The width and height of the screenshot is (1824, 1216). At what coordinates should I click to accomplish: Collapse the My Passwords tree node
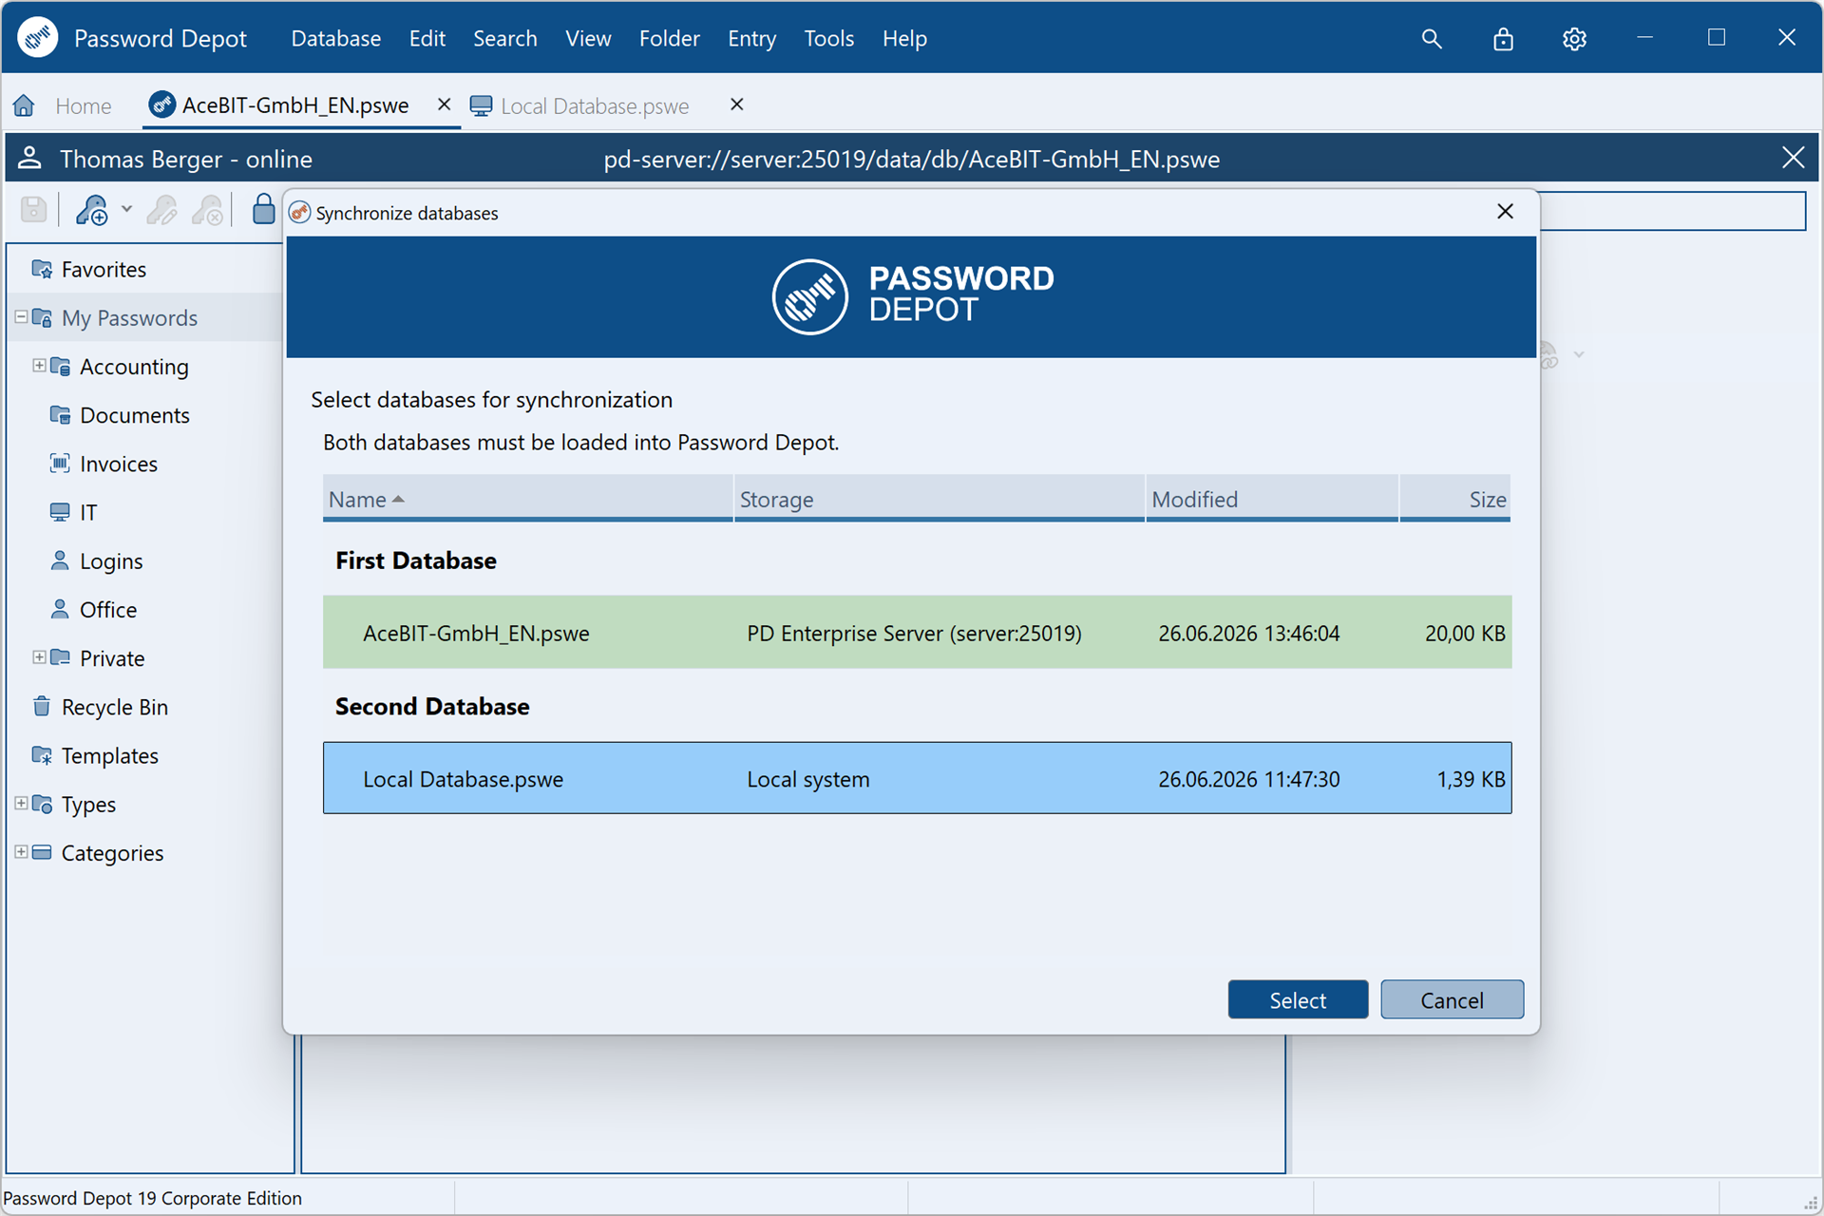21,316
